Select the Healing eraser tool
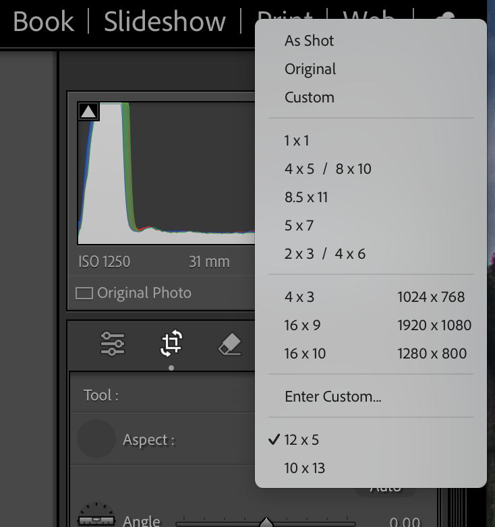The height and width of the screenshot is (527, 495). click(230, 345)
